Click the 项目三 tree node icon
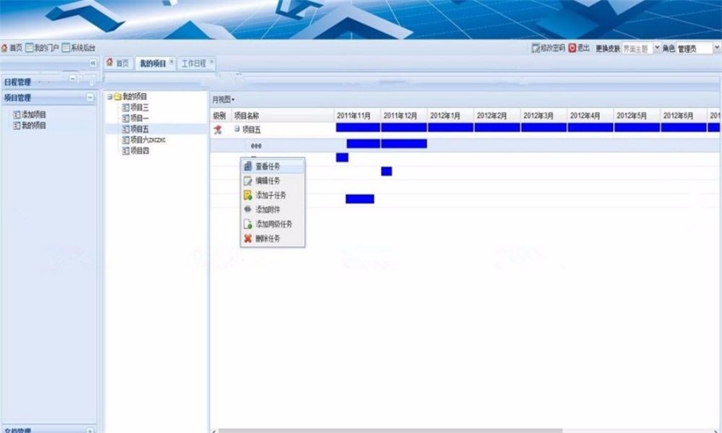The image size is (722, 433). tap(126, 107)
